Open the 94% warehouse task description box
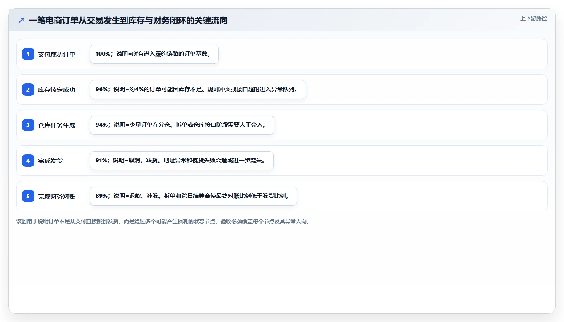564x322 pixels. 182,125
